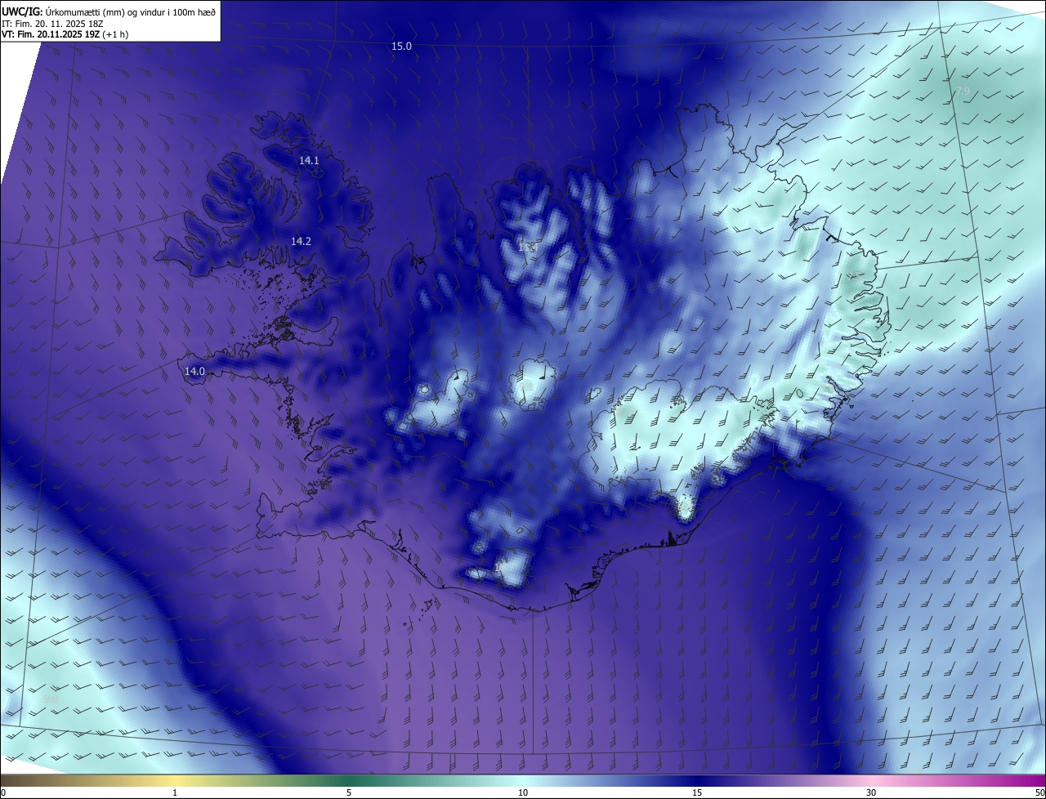
Task: Click the 5 tick on color scale
Action: coord(349,793)
